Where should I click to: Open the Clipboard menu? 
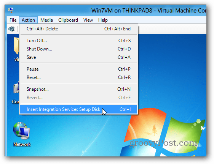(68, 20)
